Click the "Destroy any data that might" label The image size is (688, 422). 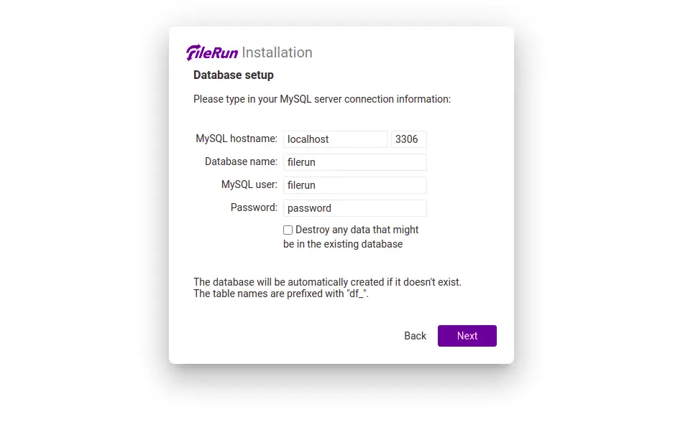(357, 230)
